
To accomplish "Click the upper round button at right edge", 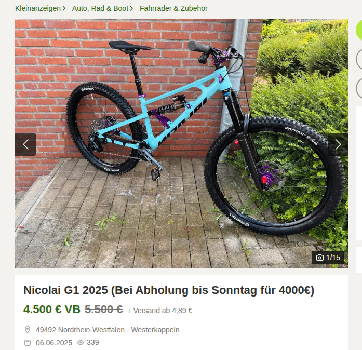I will 359,59.
